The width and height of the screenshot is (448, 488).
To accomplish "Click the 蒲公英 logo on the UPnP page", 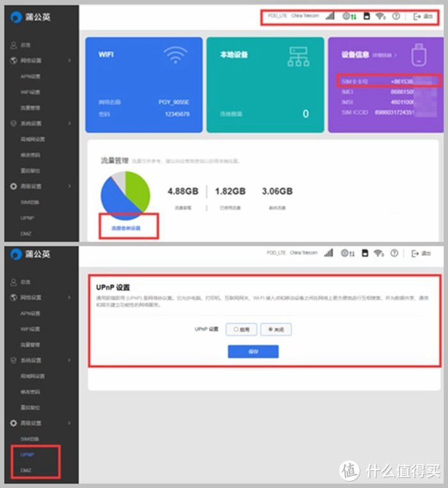I will pos(30,254).
